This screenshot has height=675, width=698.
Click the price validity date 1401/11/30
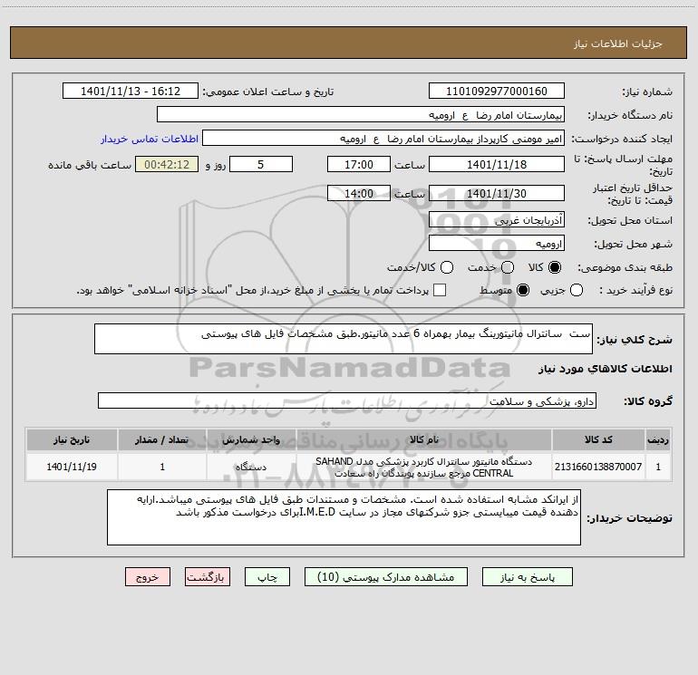[497, 194]
